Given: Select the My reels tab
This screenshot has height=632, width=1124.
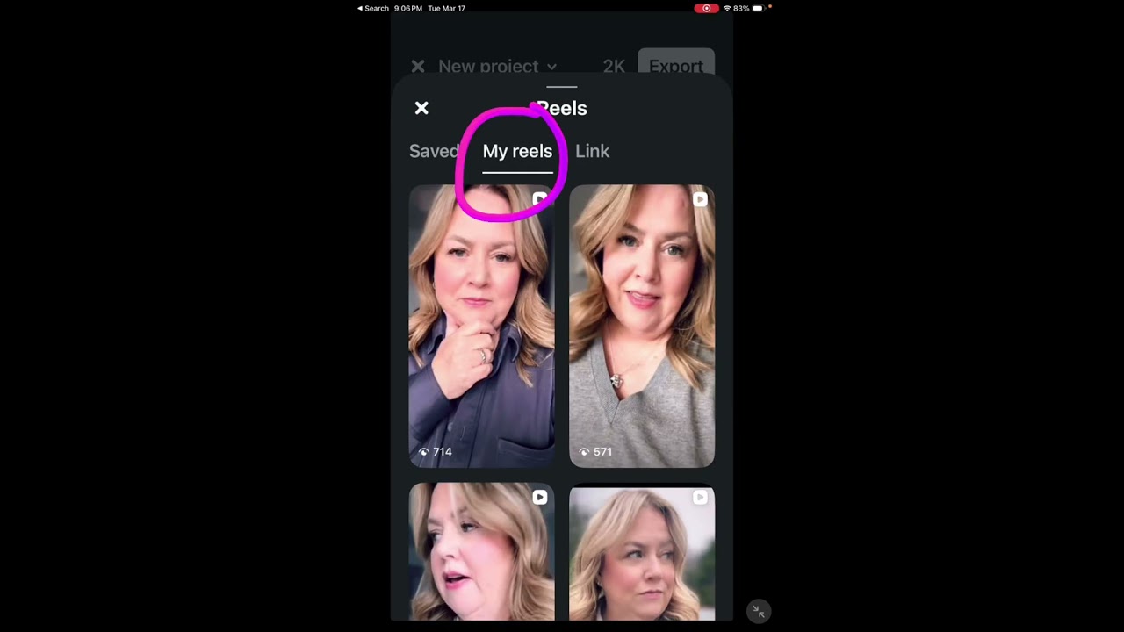Looking at the screenshot, I should pos(517,151).
